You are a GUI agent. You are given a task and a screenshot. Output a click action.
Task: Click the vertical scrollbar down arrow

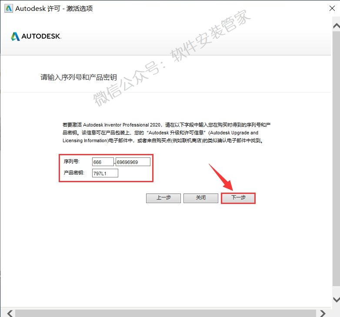click(336, 300)
